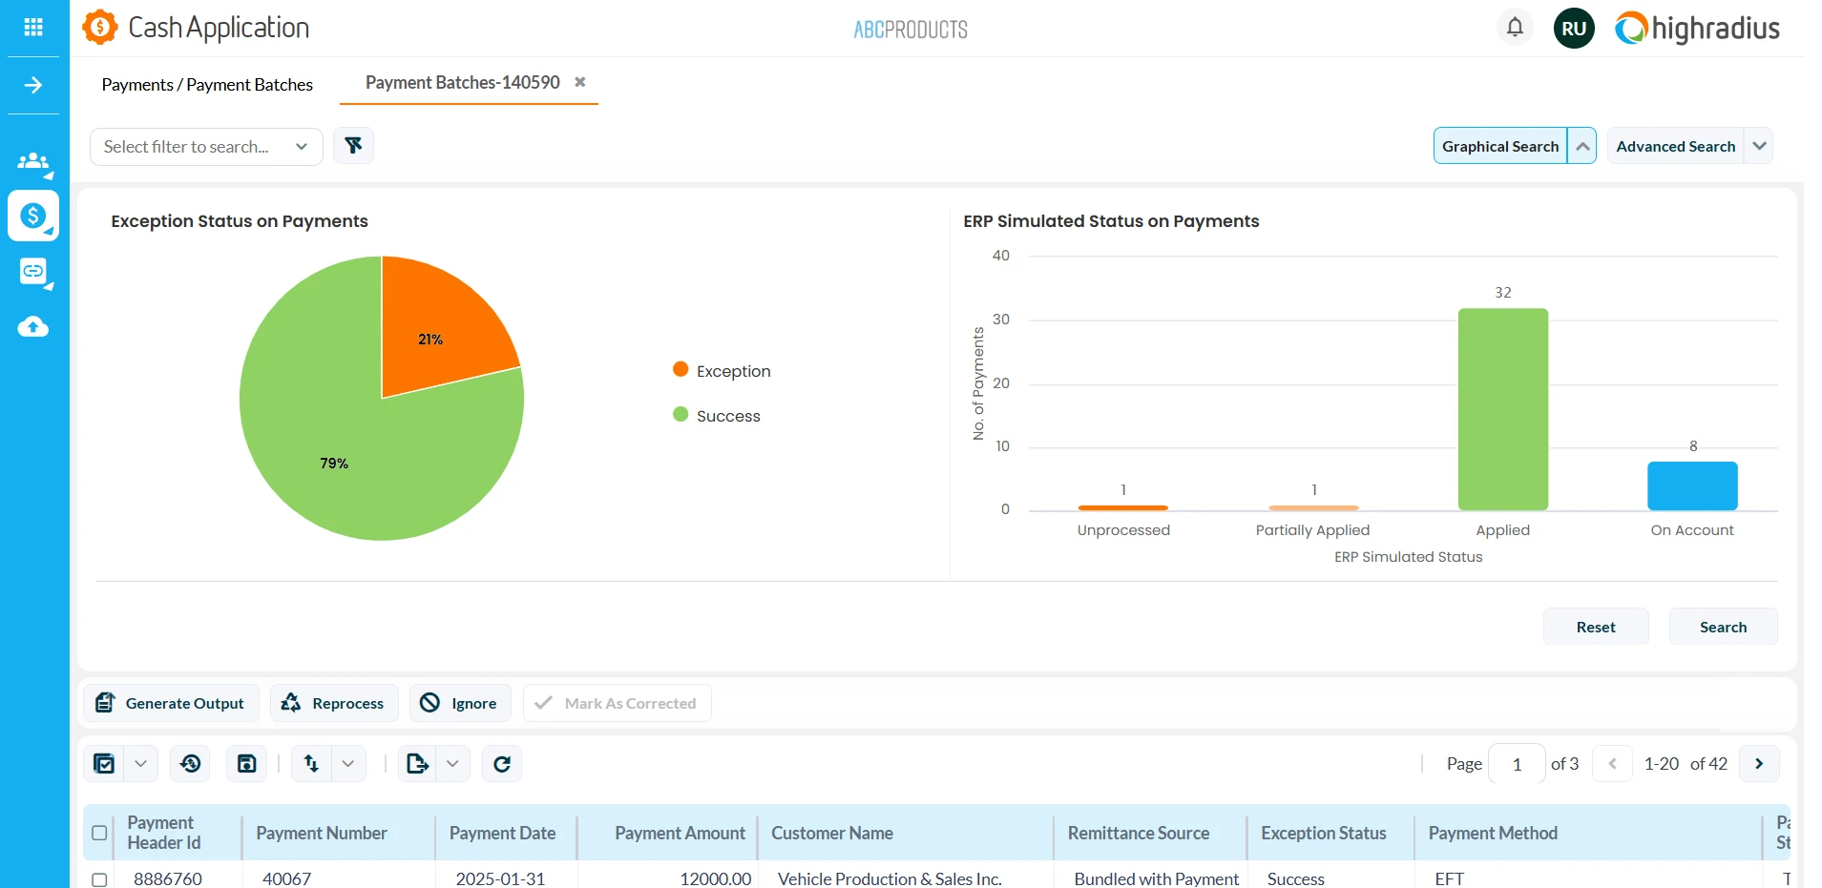
Task: Click the restore history icon in grid toolbar
Action: coord(191,763)
